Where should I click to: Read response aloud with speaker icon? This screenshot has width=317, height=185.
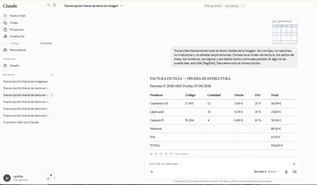click(156, 154)
